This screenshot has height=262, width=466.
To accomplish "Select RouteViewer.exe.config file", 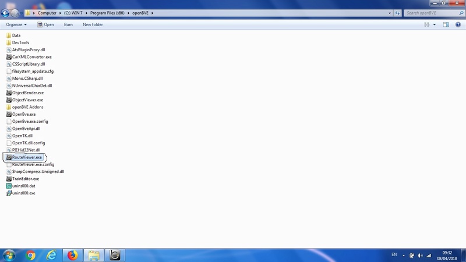I will click(x=30, y=164).
